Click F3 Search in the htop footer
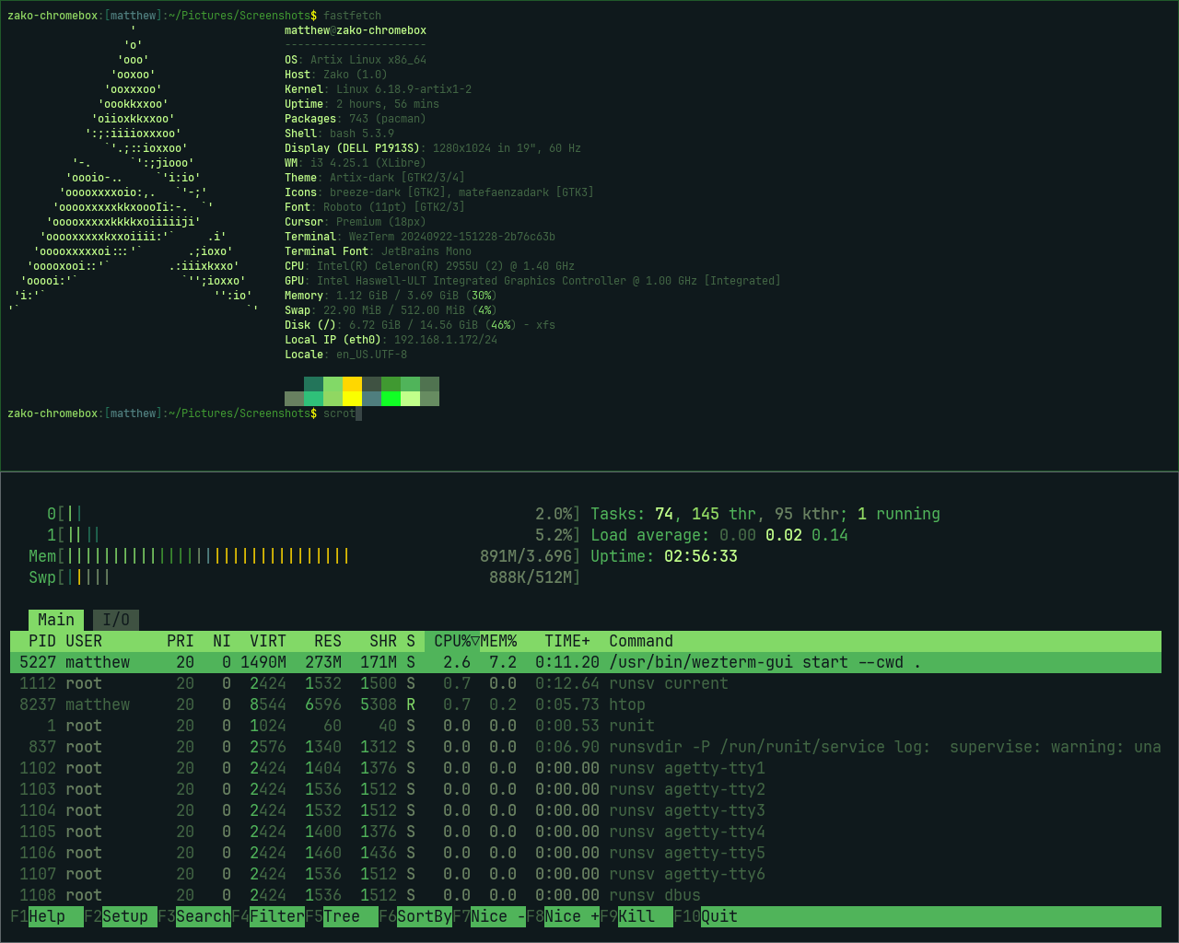 203,916
